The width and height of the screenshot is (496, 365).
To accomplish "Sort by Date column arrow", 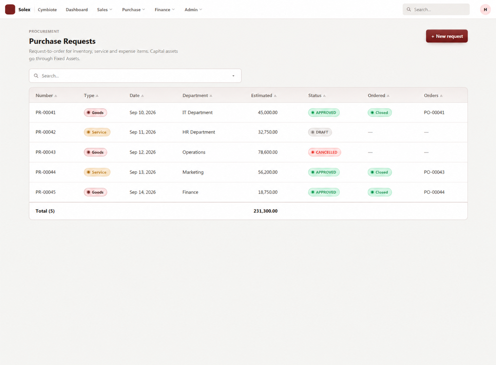I will [x=142, y=96].
